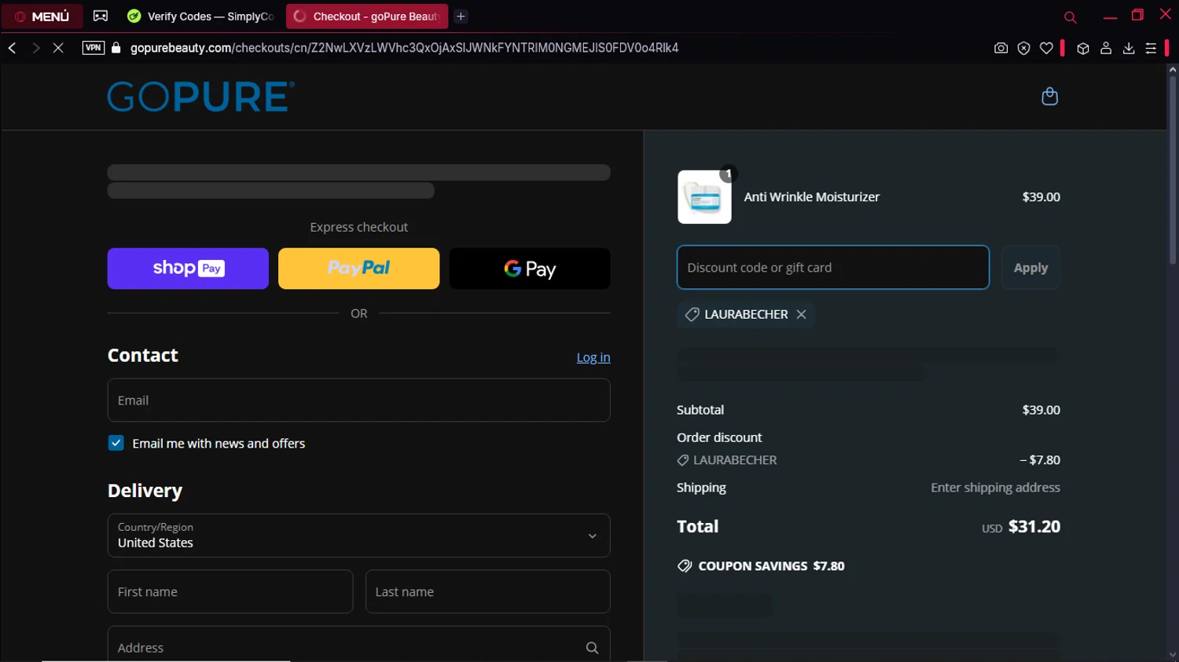Screen dimensions: 1179x662
Task: Click the address search magnifier icon
Action: 593,648
